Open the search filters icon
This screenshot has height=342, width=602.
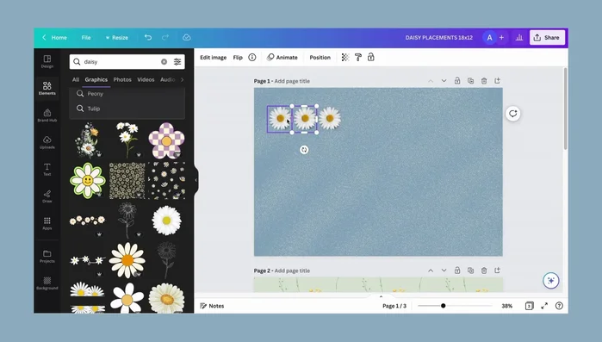coord(177,61)
